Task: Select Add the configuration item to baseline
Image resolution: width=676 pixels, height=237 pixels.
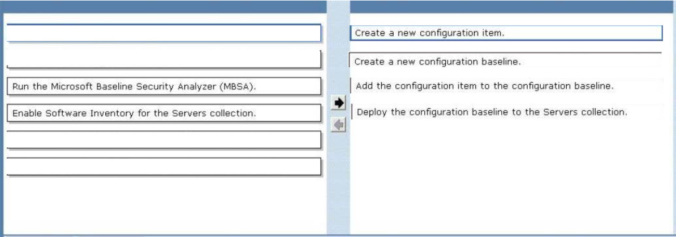Action: tap(506, 86)
